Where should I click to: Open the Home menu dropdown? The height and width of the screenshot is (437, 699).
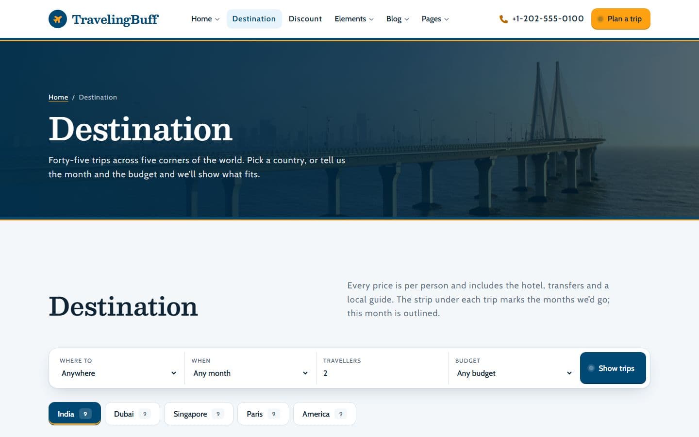coord(205,19)
